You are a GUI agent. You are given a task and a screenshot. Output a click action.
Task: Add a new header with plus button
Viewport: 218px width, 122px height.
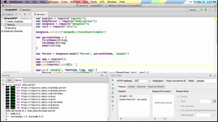121,119
